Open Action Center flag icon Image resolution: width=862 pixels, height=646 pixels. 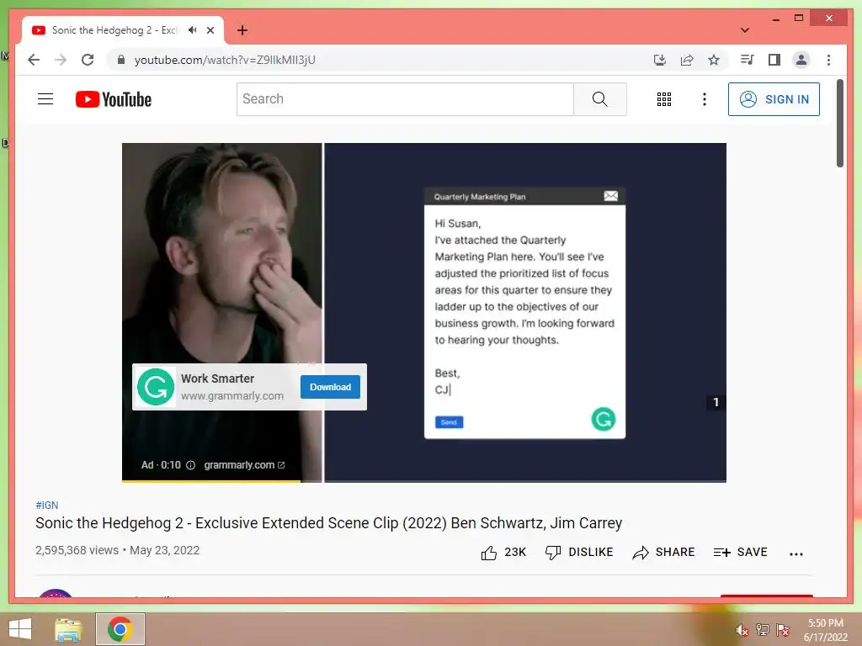point(783,630)
